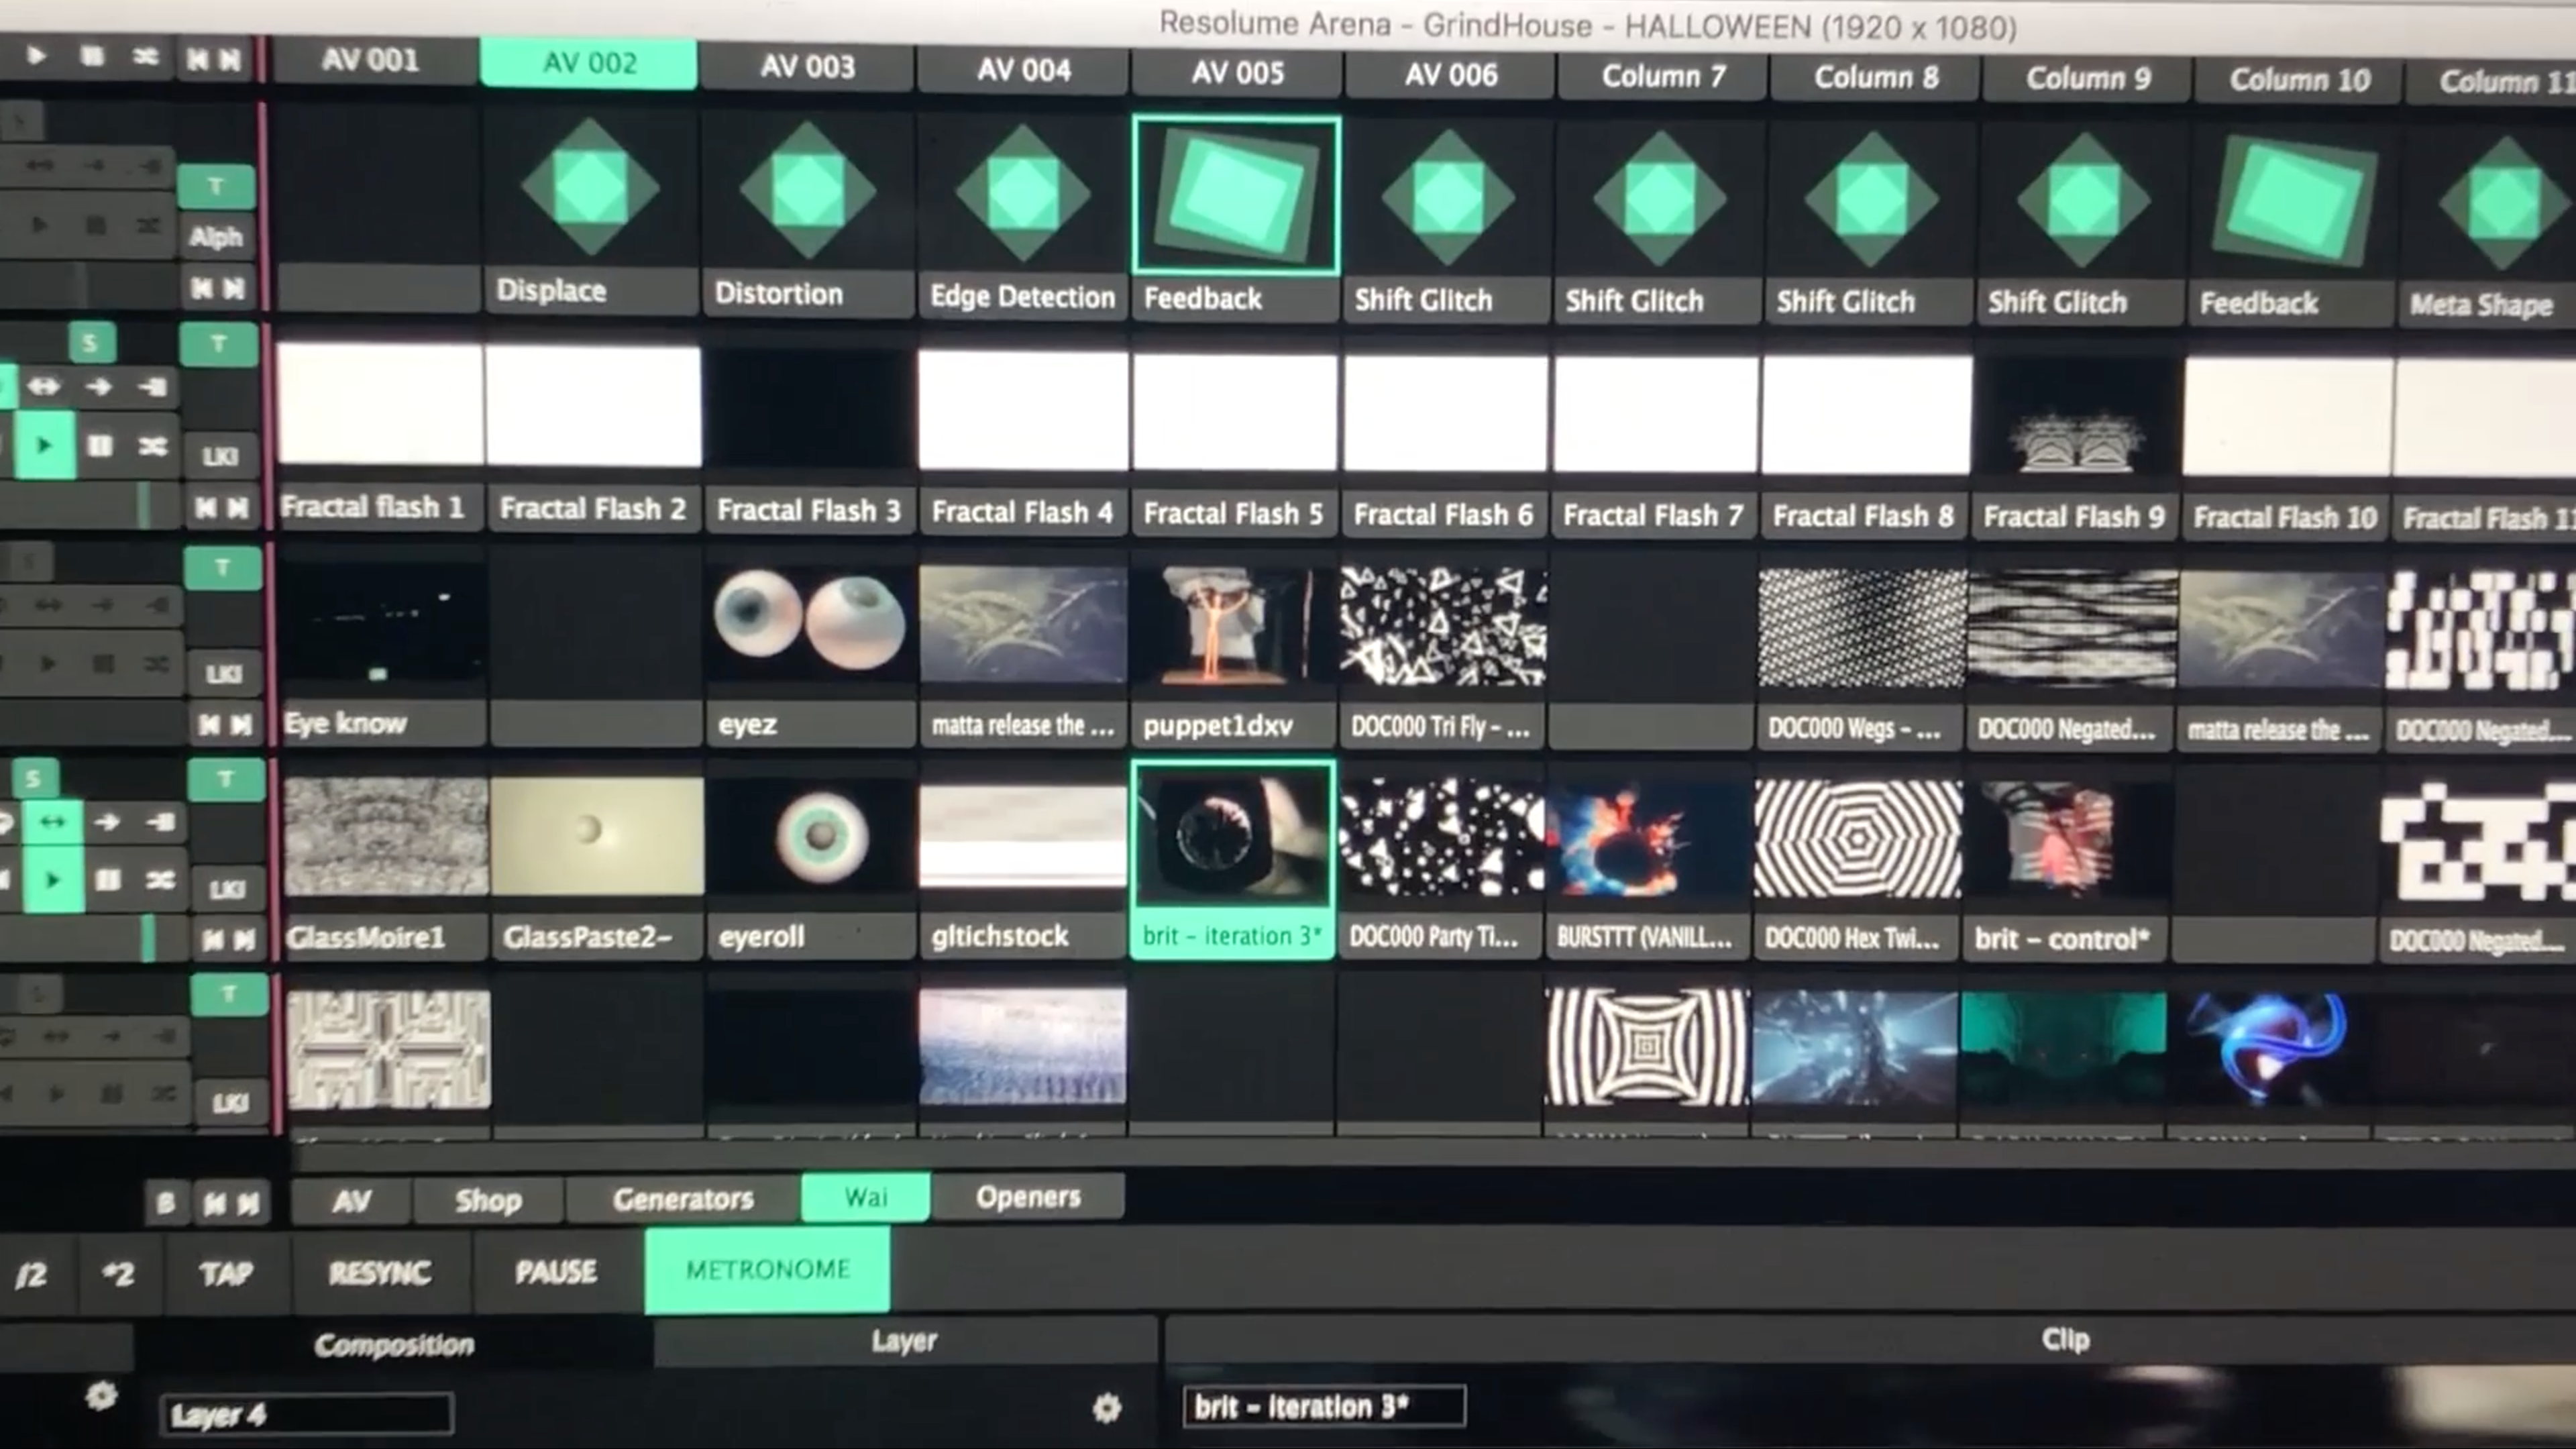Click the Layer 4 name field
This screenshot has width=2576, height=1449.
(307, 1414)
